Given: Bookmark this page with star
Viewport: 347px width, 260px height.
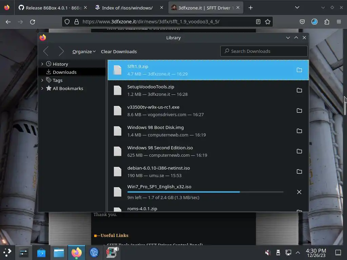Looking at the screenshot, I should pos(268,22).
